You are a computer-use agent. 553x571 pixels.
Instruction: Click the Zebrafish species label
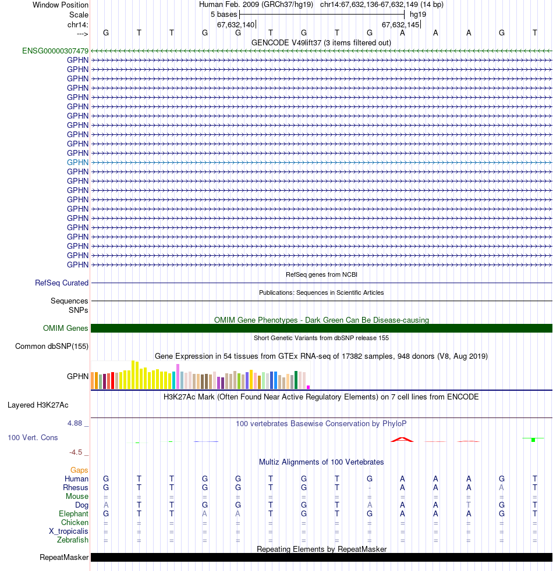tap(73, 540)
